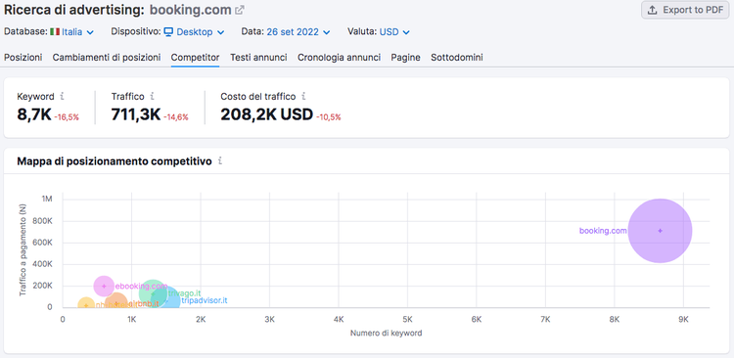Click the booking.com domain in the title
Image resolution: width=734 pixels, height=358 pixels.
pos(191,10)
